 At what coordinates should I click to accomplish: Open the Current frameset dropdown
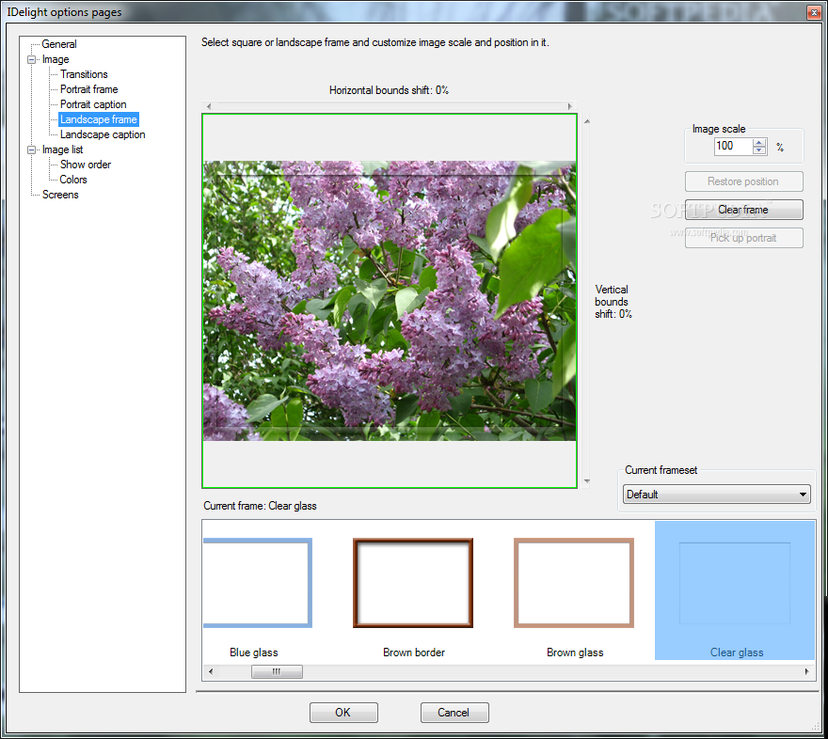717,495
